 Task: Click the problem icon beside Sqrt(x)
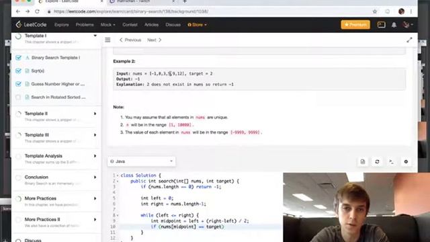click(27, 71)
